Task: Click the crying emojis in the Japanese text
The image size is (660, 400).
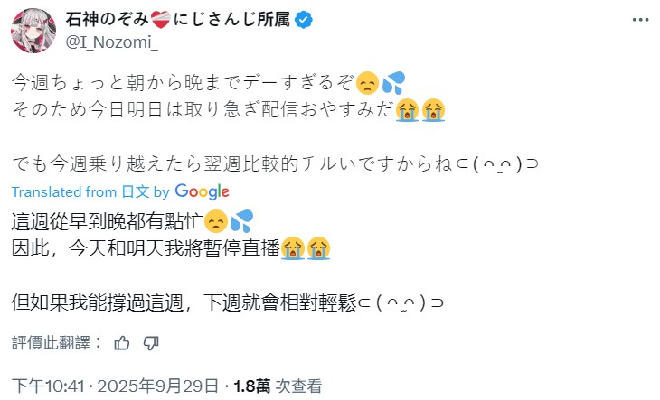Action: (420, 110)
